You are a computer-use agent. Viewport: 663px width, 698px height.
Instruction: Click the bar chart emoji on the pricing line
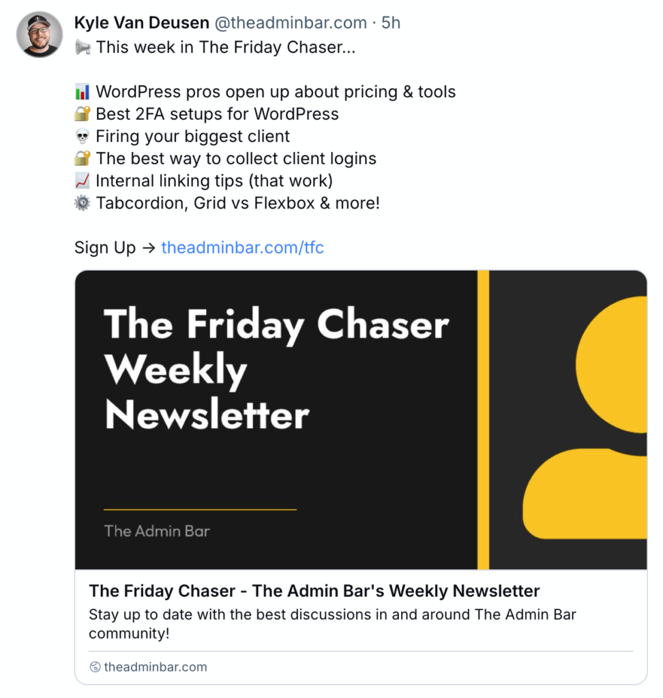pos(83,92)
